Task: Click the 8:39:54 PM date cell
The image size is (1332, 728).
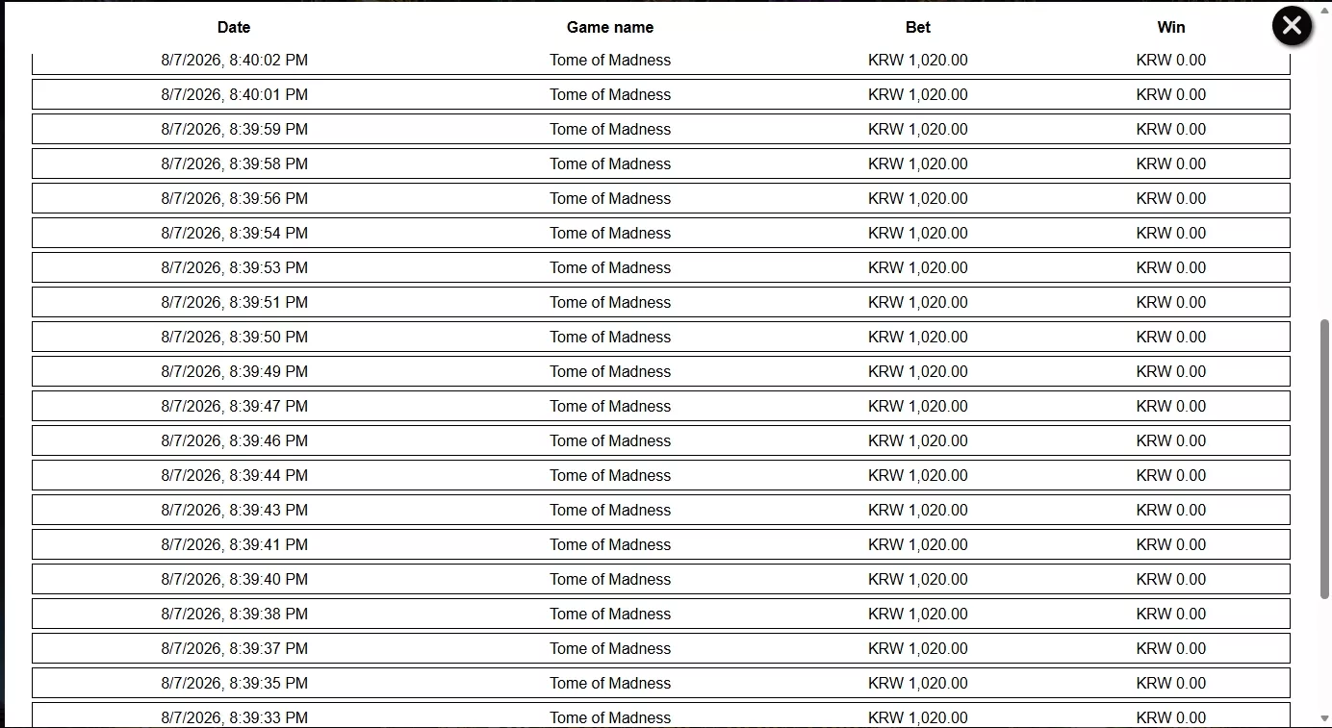Action: (x=234, y=233)
